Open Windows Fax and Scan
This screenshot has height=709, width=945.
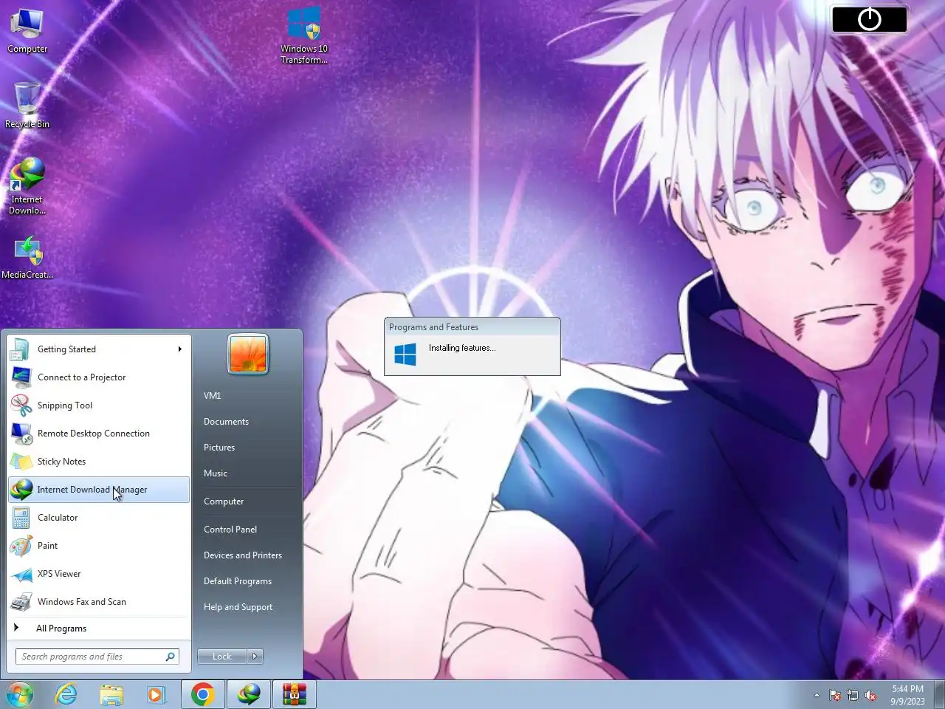(x=98, y=602)
